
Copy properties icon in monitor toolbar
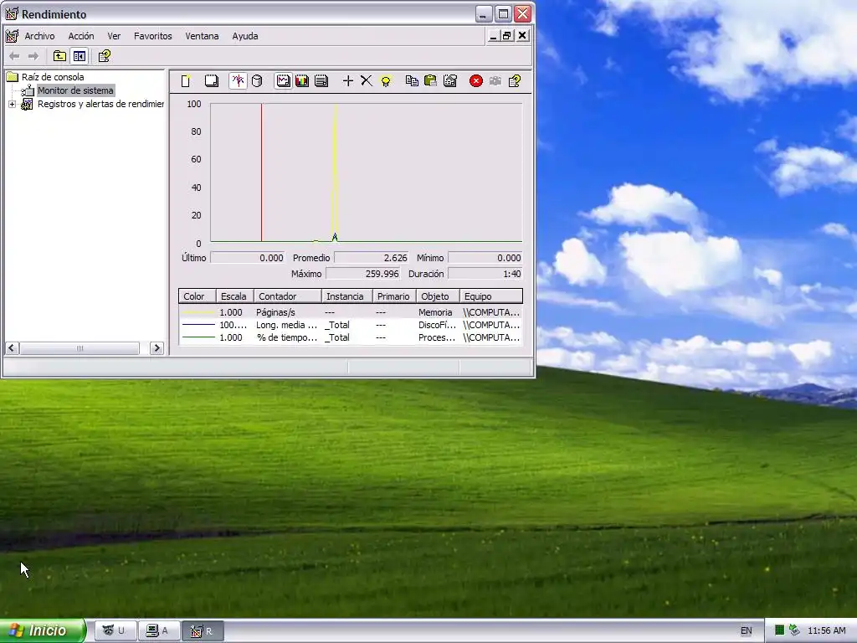412,81
